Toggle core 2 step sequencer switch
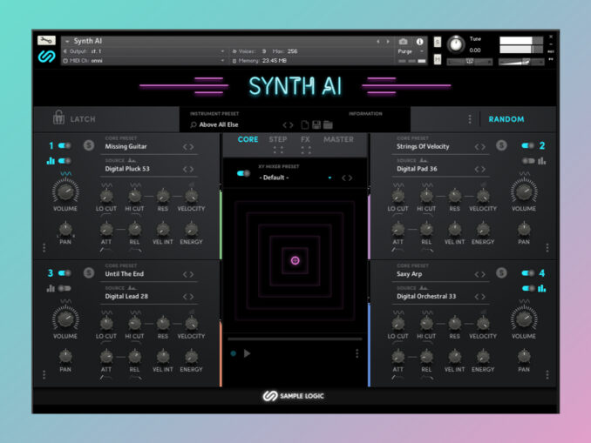The image size is (591, 443). (x=527, y=161)
